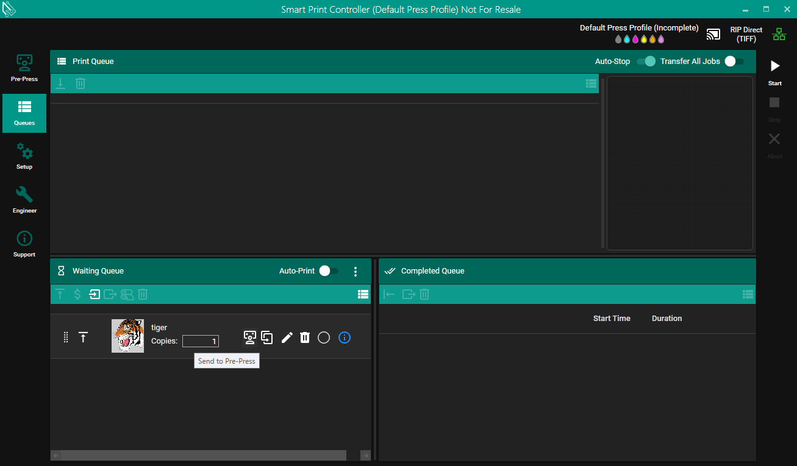Select the tiger job circle selector

[x=324, y=337]
